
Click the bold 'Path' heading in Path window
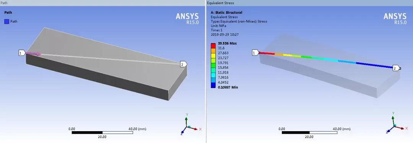click(x=8, y=12)
